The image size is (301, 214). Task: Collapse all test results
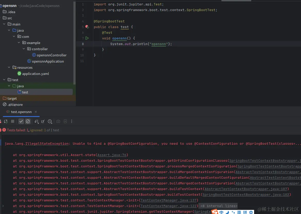(43, 121)
